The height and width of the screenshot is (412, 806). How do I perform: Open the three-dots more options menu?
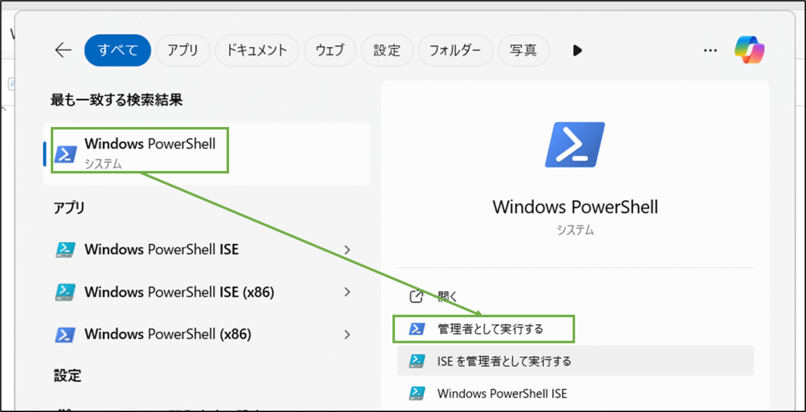click(x=710, y=50)
